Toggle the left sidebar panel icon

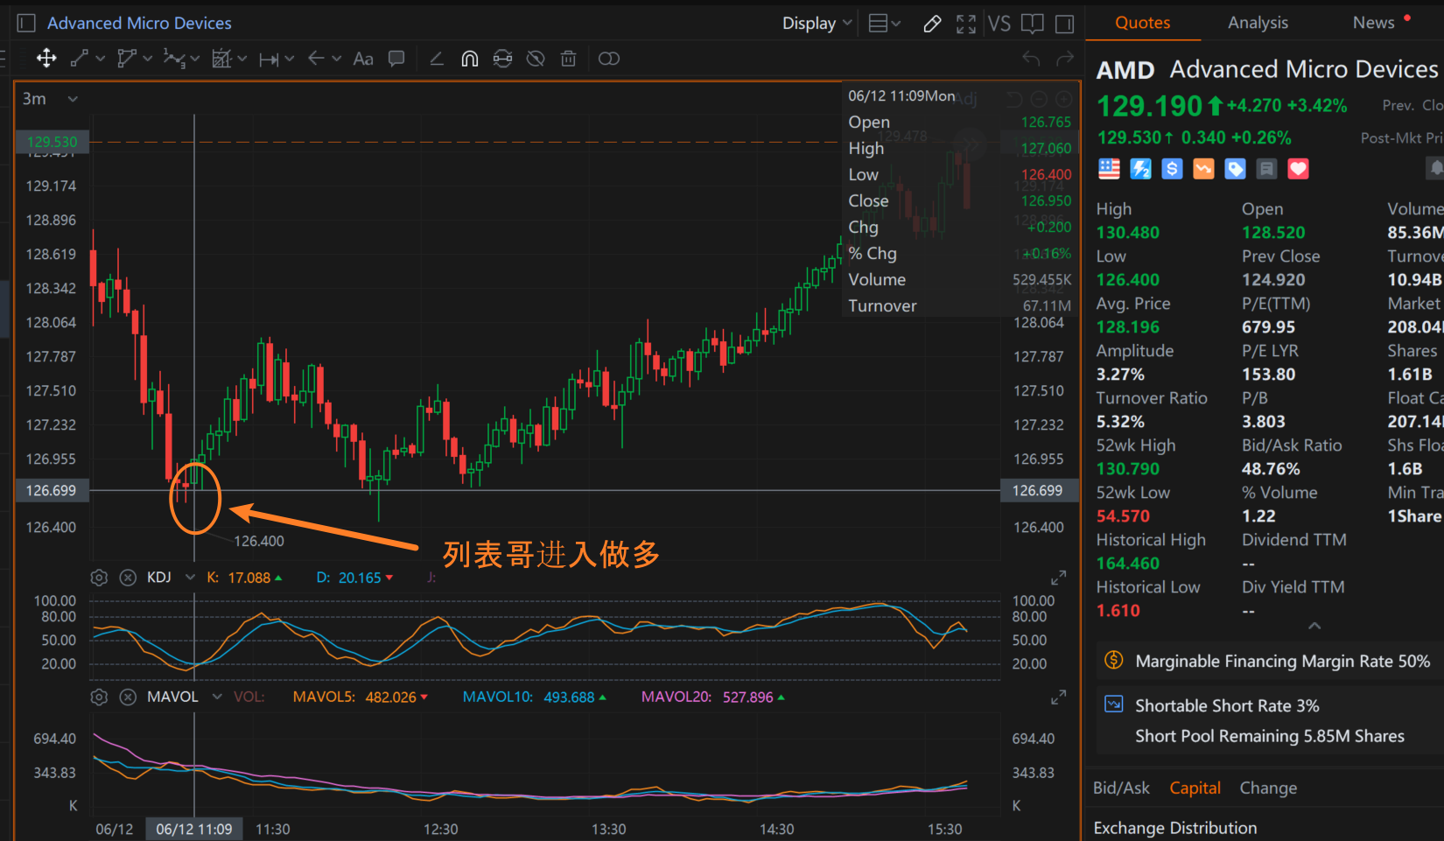tap(26, 24)
